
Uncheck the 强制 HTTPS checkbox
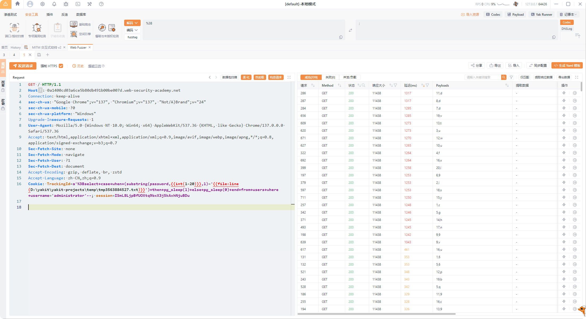click(x=61, y=66)
